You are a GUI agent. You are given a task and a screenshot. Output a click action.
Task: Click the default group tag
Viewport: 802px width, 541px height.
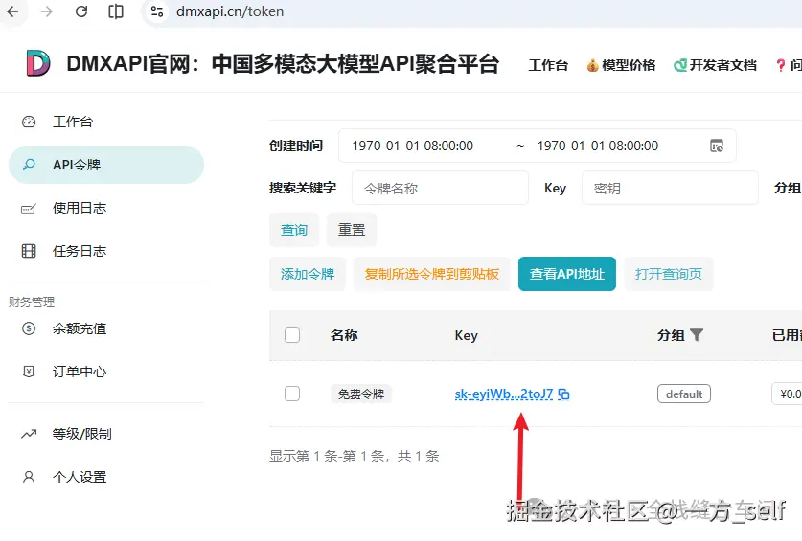tap(684, 394)
